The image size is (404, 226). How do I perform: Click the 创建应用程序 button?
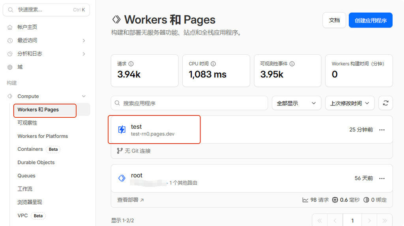pyautogui.click(x=370, y=20)
